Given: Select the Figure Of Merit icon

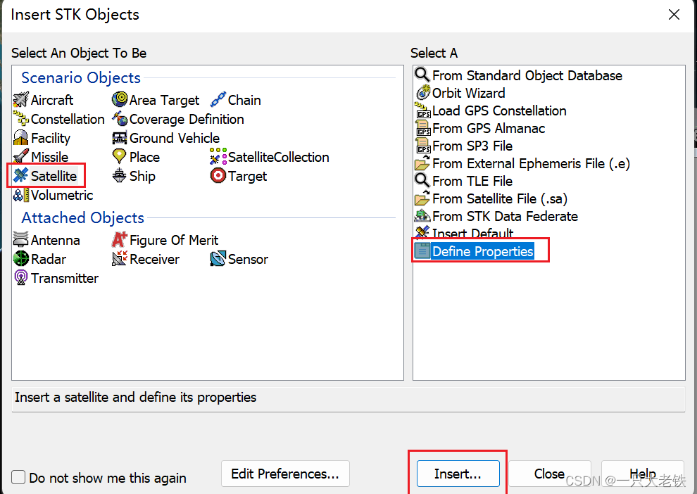Looking at the screenshot, I should [x=120, y=240].
